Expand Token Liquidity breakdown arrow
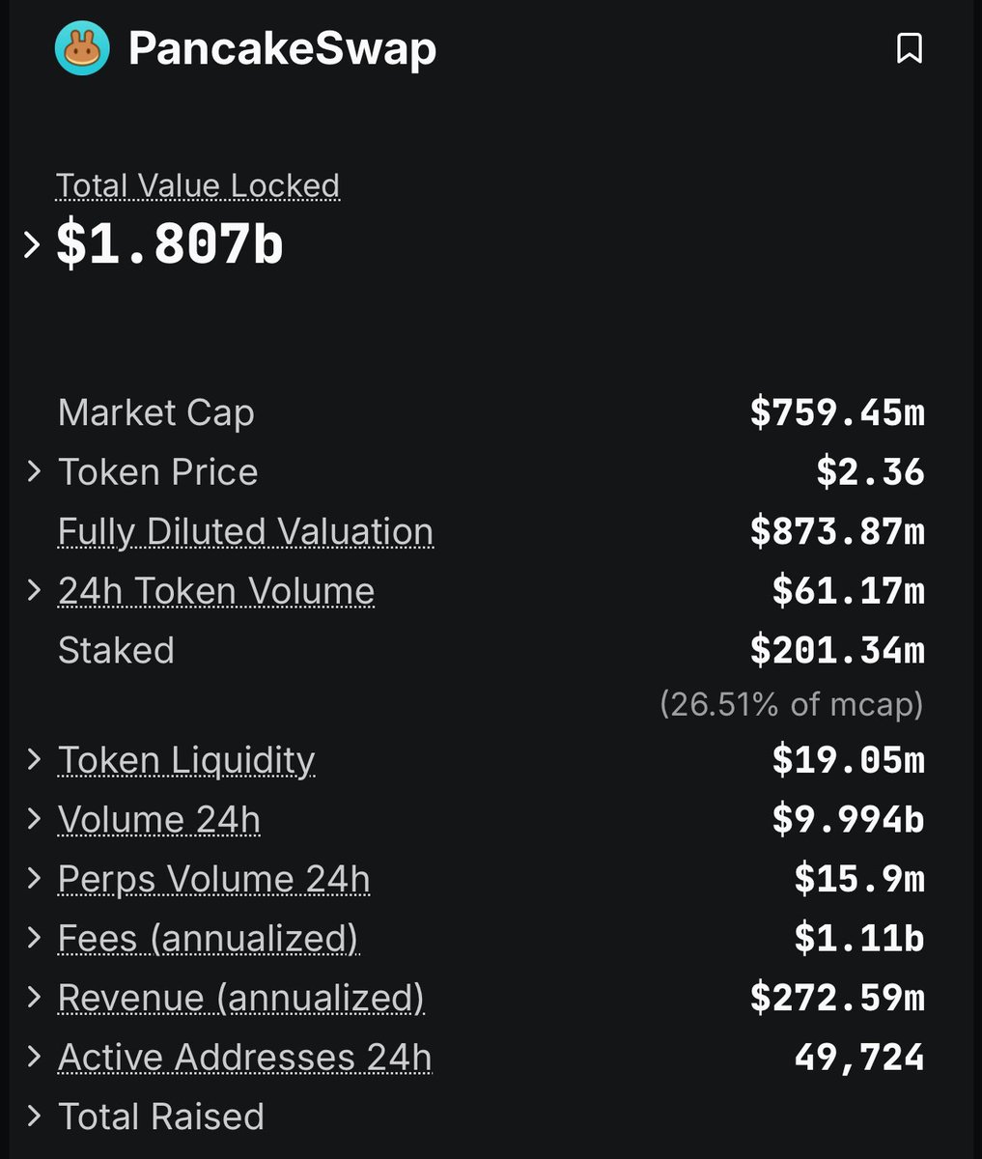 click(x=34, y=759)
